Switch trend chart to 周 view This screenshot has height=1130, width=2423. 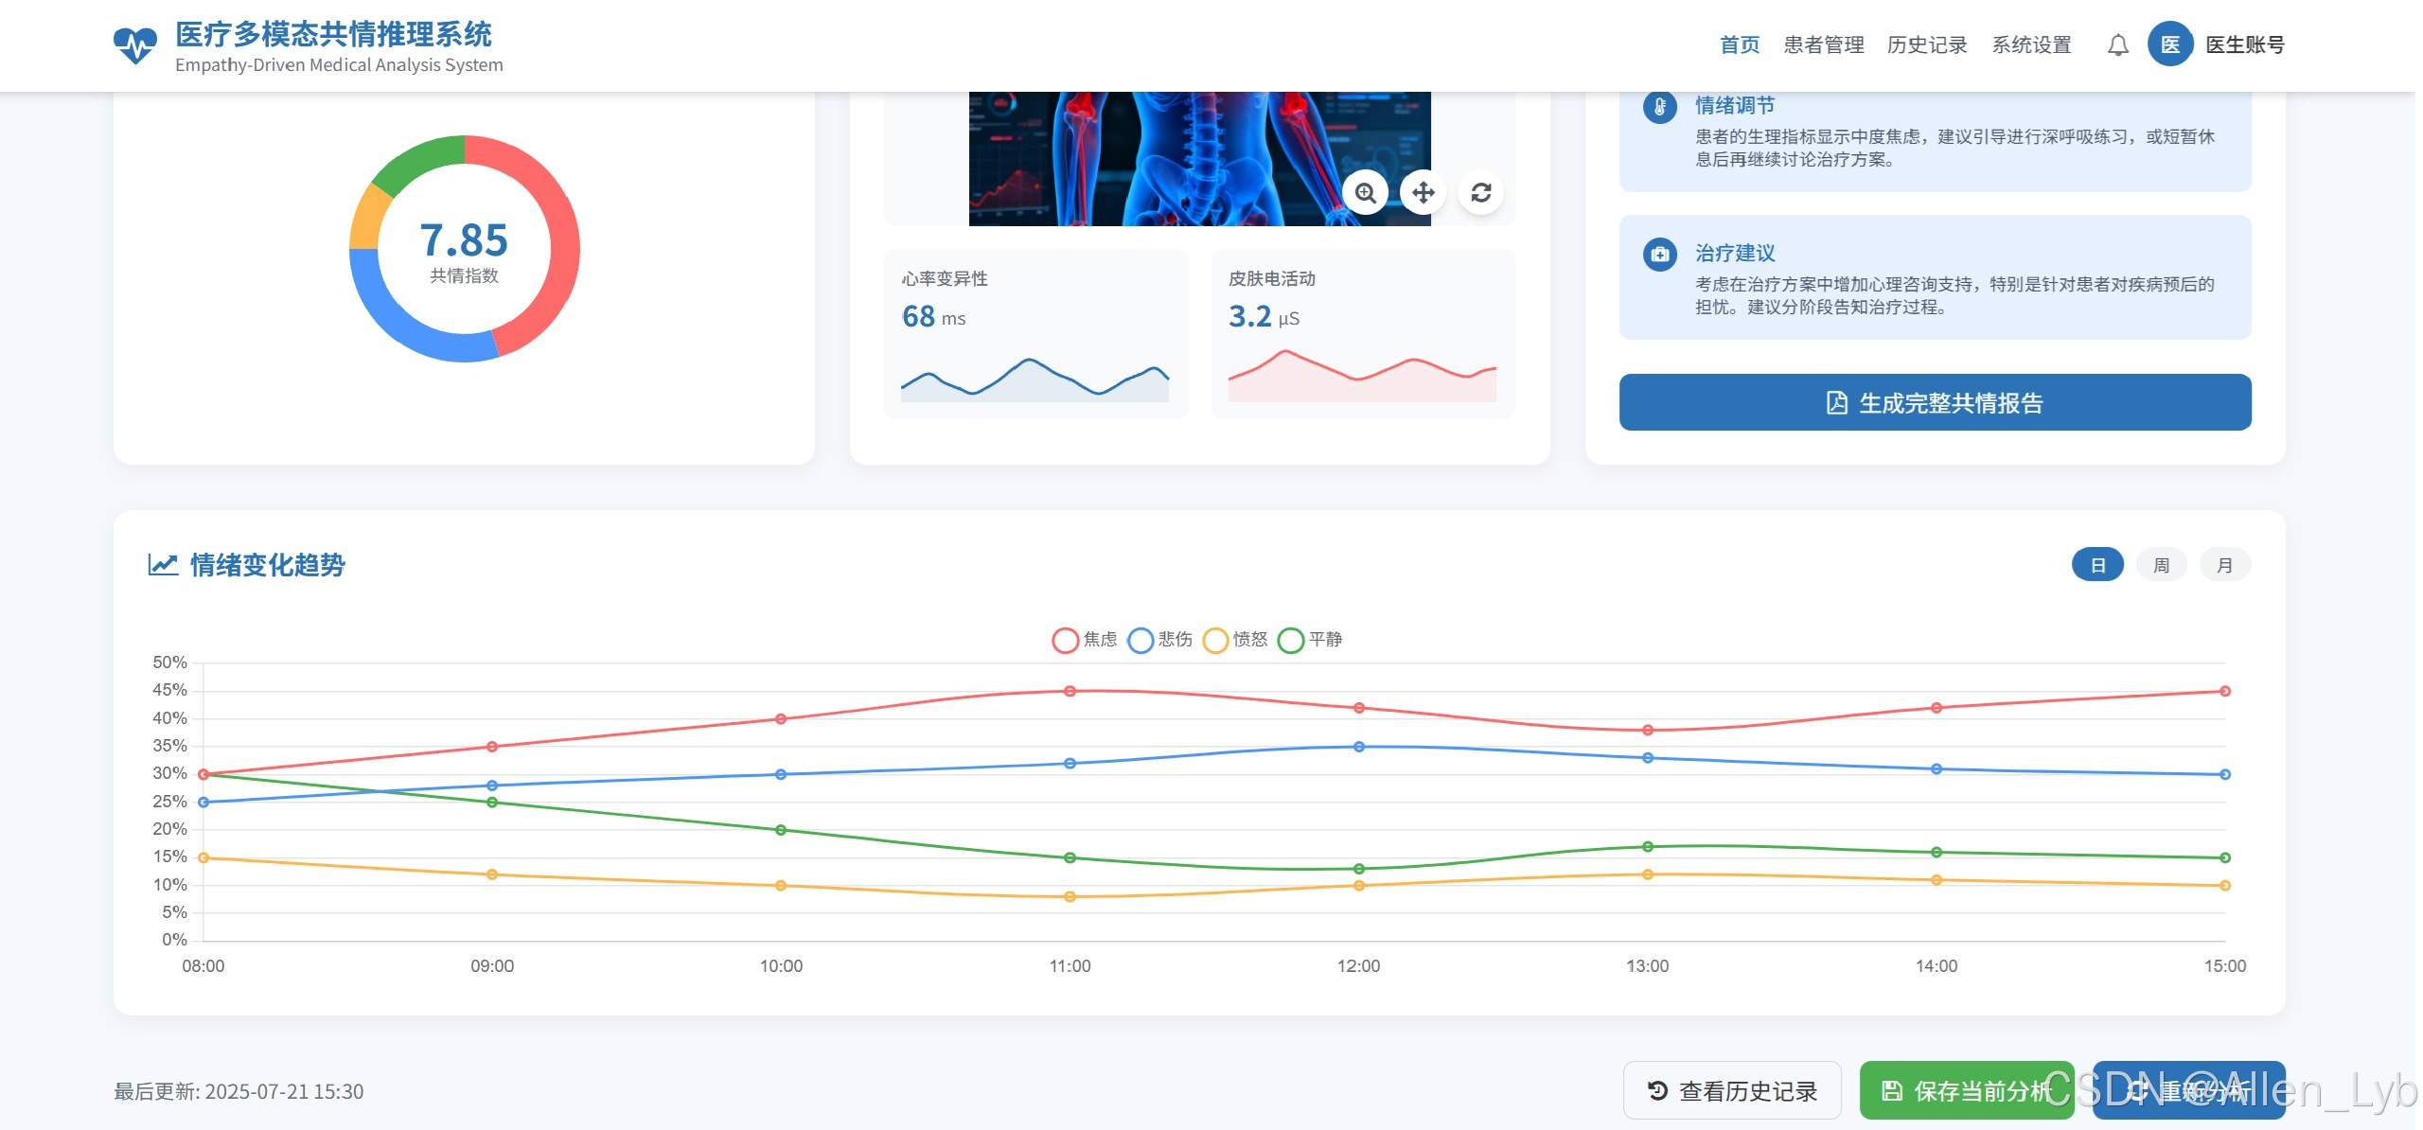2161,565
